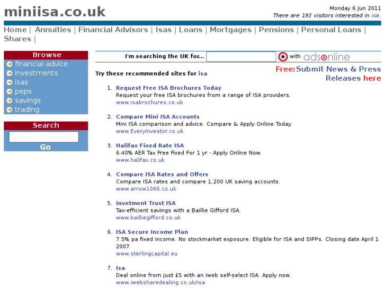
Task: Go to Personal Loans page
Action: point(331,30)
